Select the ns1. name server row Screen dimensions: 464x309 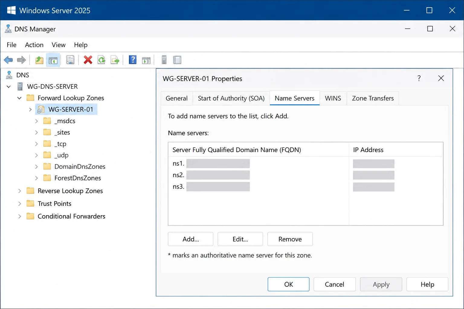pyautogui.click(x=305, y=164)
